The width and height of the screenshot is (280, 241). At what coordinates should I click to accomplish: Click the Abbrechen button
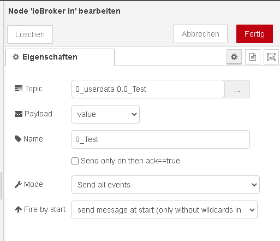point(200,34)
